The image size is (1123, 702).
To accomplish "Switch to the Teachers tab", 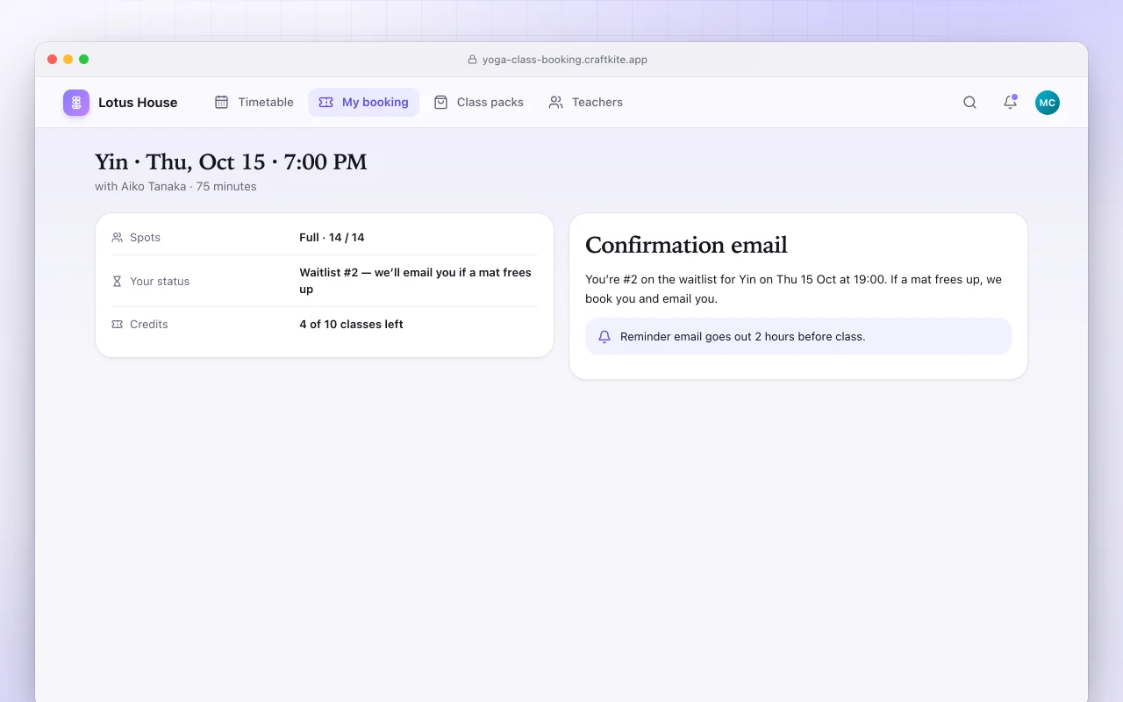I will click(x=586, y=102).
